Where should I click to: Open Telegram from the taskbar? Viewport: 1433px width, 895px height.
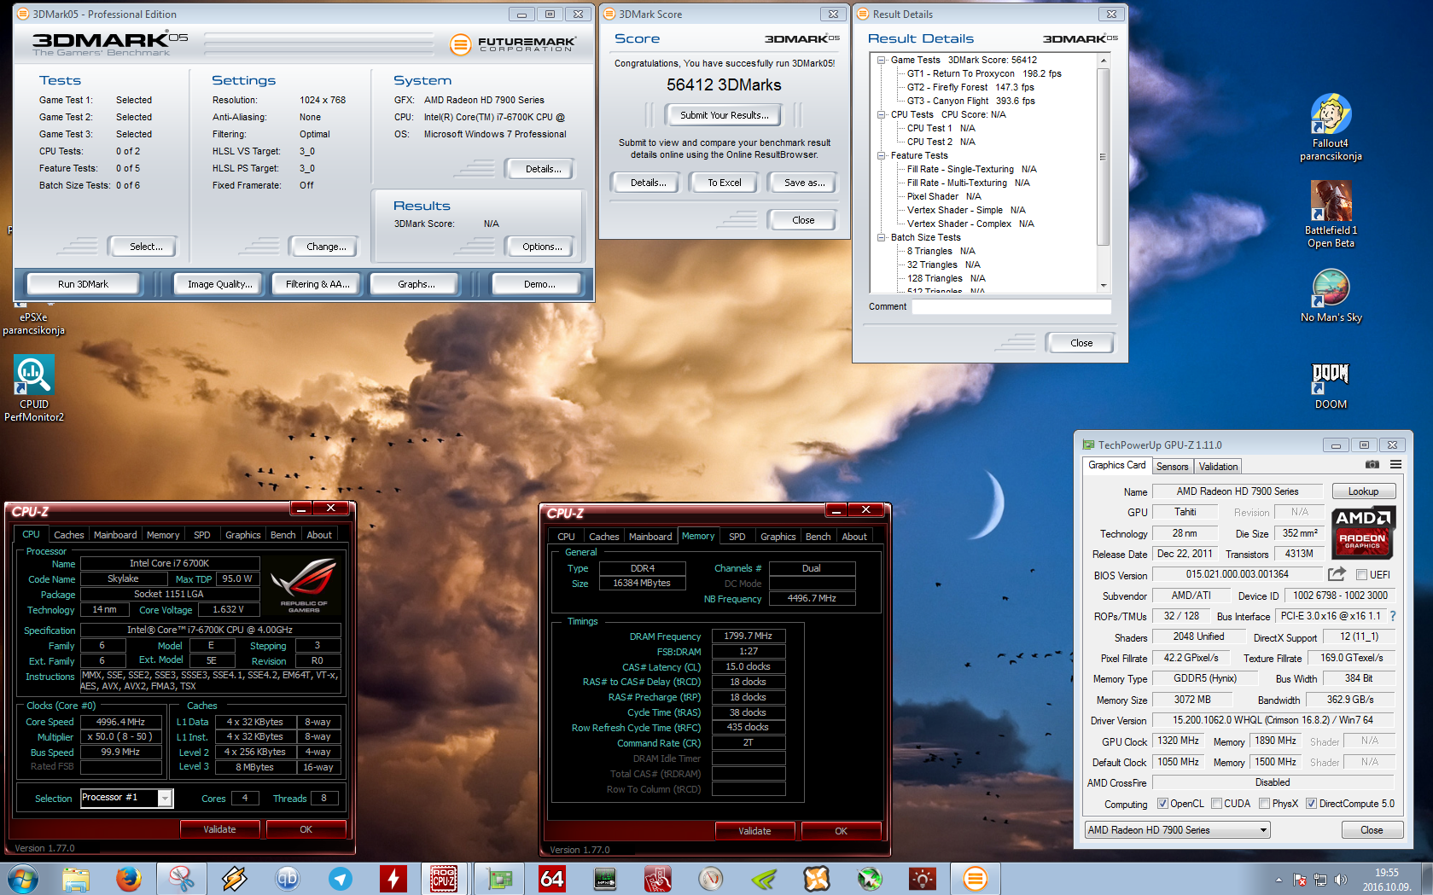[x=341, y=878]
